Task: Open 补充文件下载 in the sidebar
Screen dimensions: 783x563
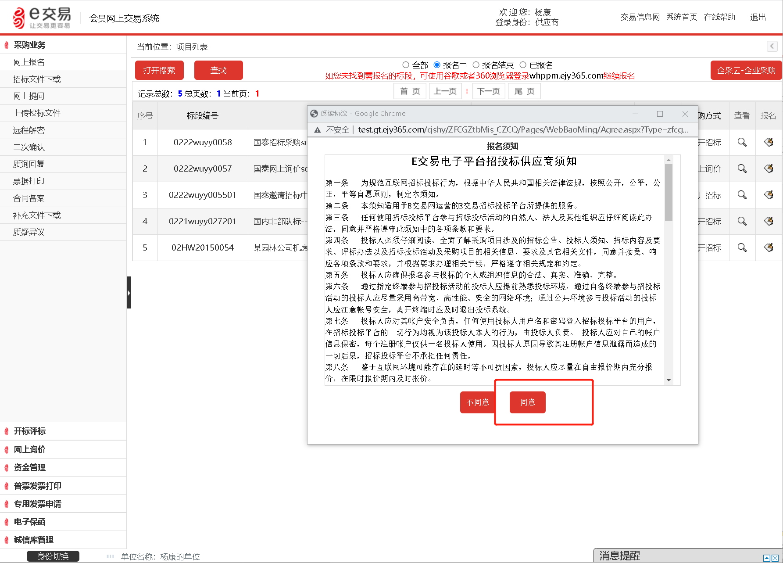Action: [63, 215]
